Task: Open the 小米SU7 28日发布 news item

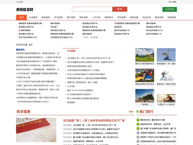Action: pyautogui.click(x=36, y=82)
